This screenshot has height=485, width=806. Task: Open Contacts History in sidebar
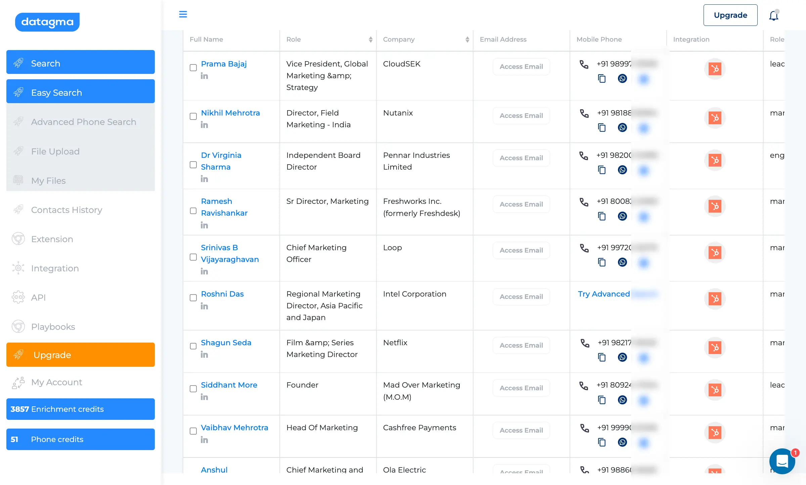tap(66, 210)
